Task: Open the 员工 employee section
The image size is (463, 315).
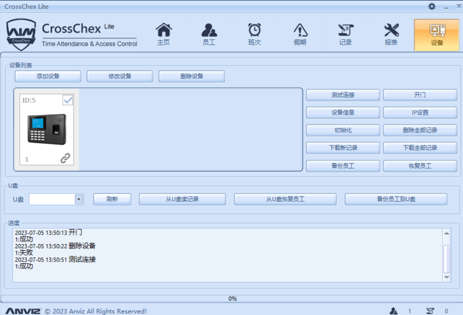Action: (209, 34)
